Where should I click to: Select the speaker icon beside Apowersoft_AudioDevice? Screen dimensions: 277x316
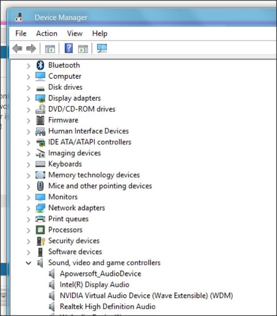[x=52, y=274]
